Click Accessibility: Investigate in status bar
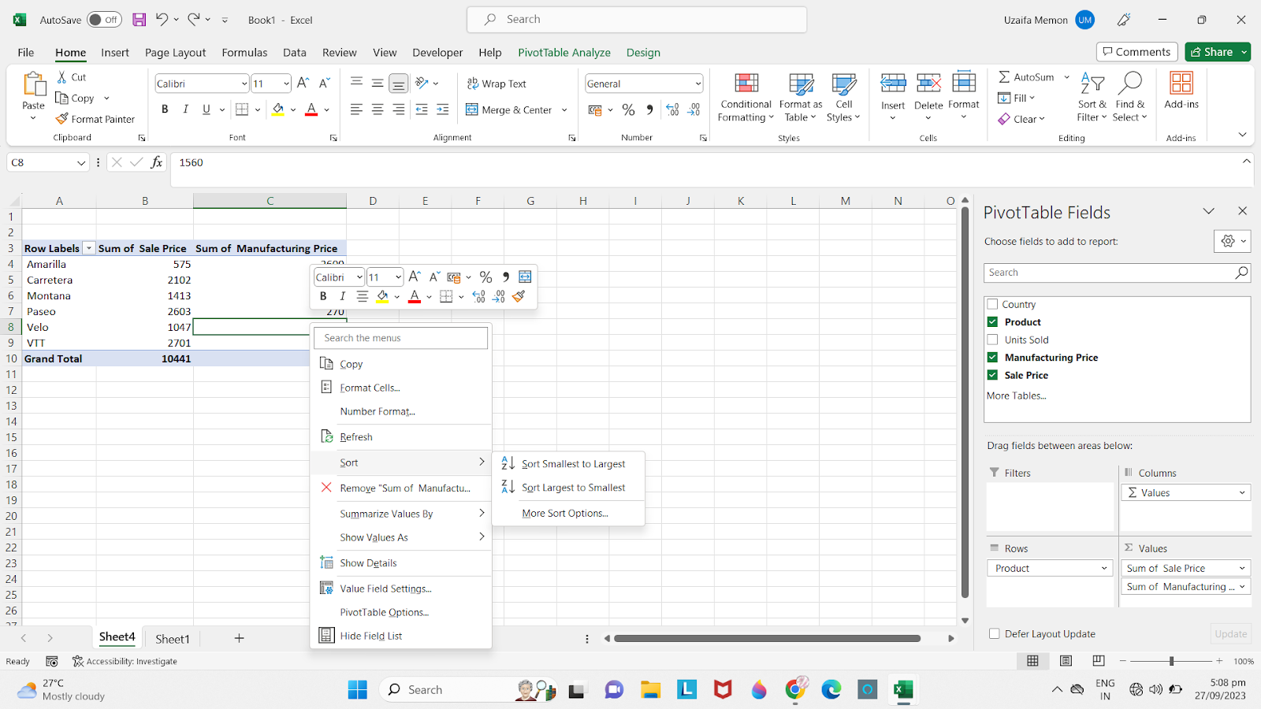The image size is (1261, 709). [125, 661]
